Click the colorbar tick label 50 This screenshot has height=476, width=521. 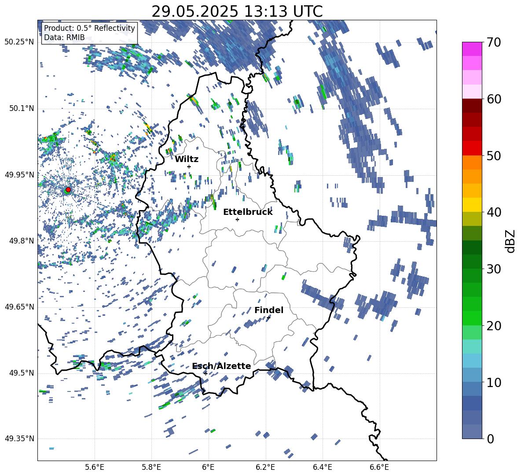click(494, 155)
